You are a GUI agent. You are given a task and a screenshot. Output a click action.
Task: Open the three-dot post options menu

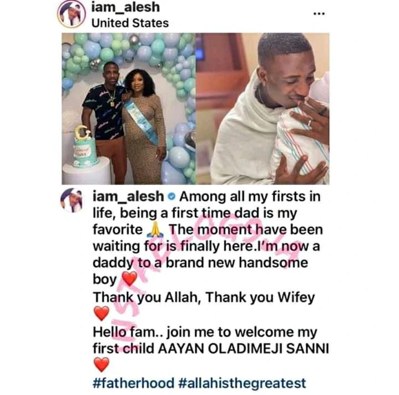click(x=319, y=13)
